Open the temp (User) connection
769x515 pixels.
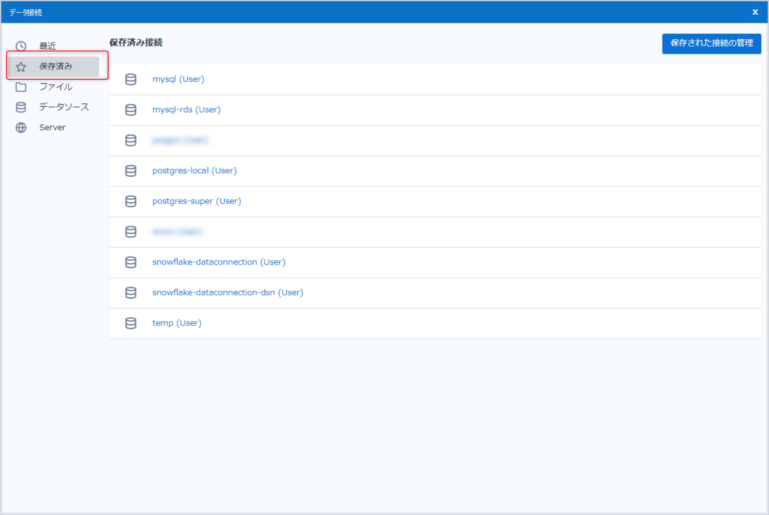coord(176,323)
